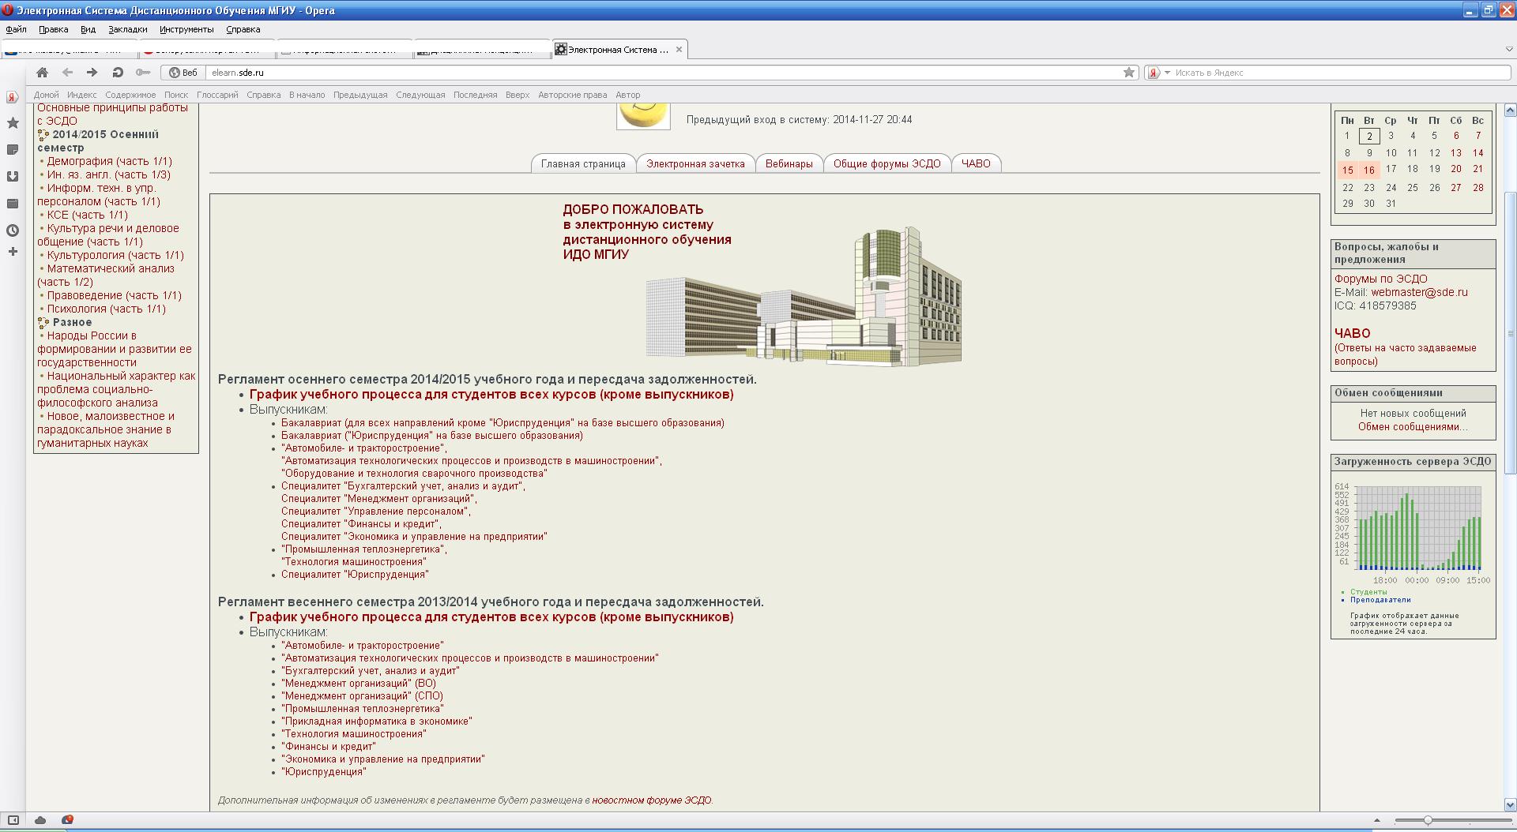
Task: Open Специалитет "Юриспруденция" regulation link
Action: (355, 575)
